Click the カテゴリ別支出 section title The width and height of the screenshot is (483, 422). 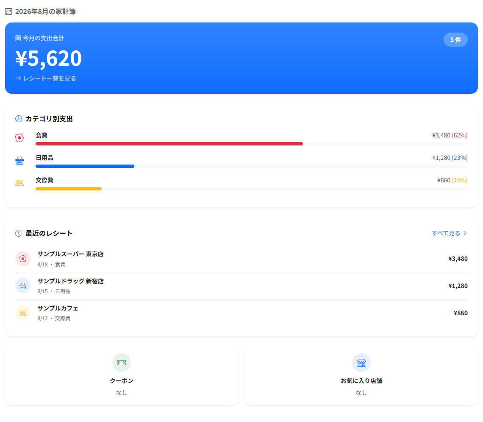click(49, 119)
